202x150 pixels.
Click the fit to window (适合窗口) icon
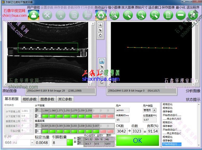(x=155, y=15)
